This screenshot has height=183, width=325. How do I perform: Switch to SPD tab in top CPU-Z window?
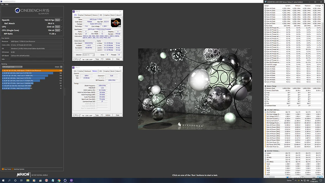pyautogui.click(x=101, y=15)
